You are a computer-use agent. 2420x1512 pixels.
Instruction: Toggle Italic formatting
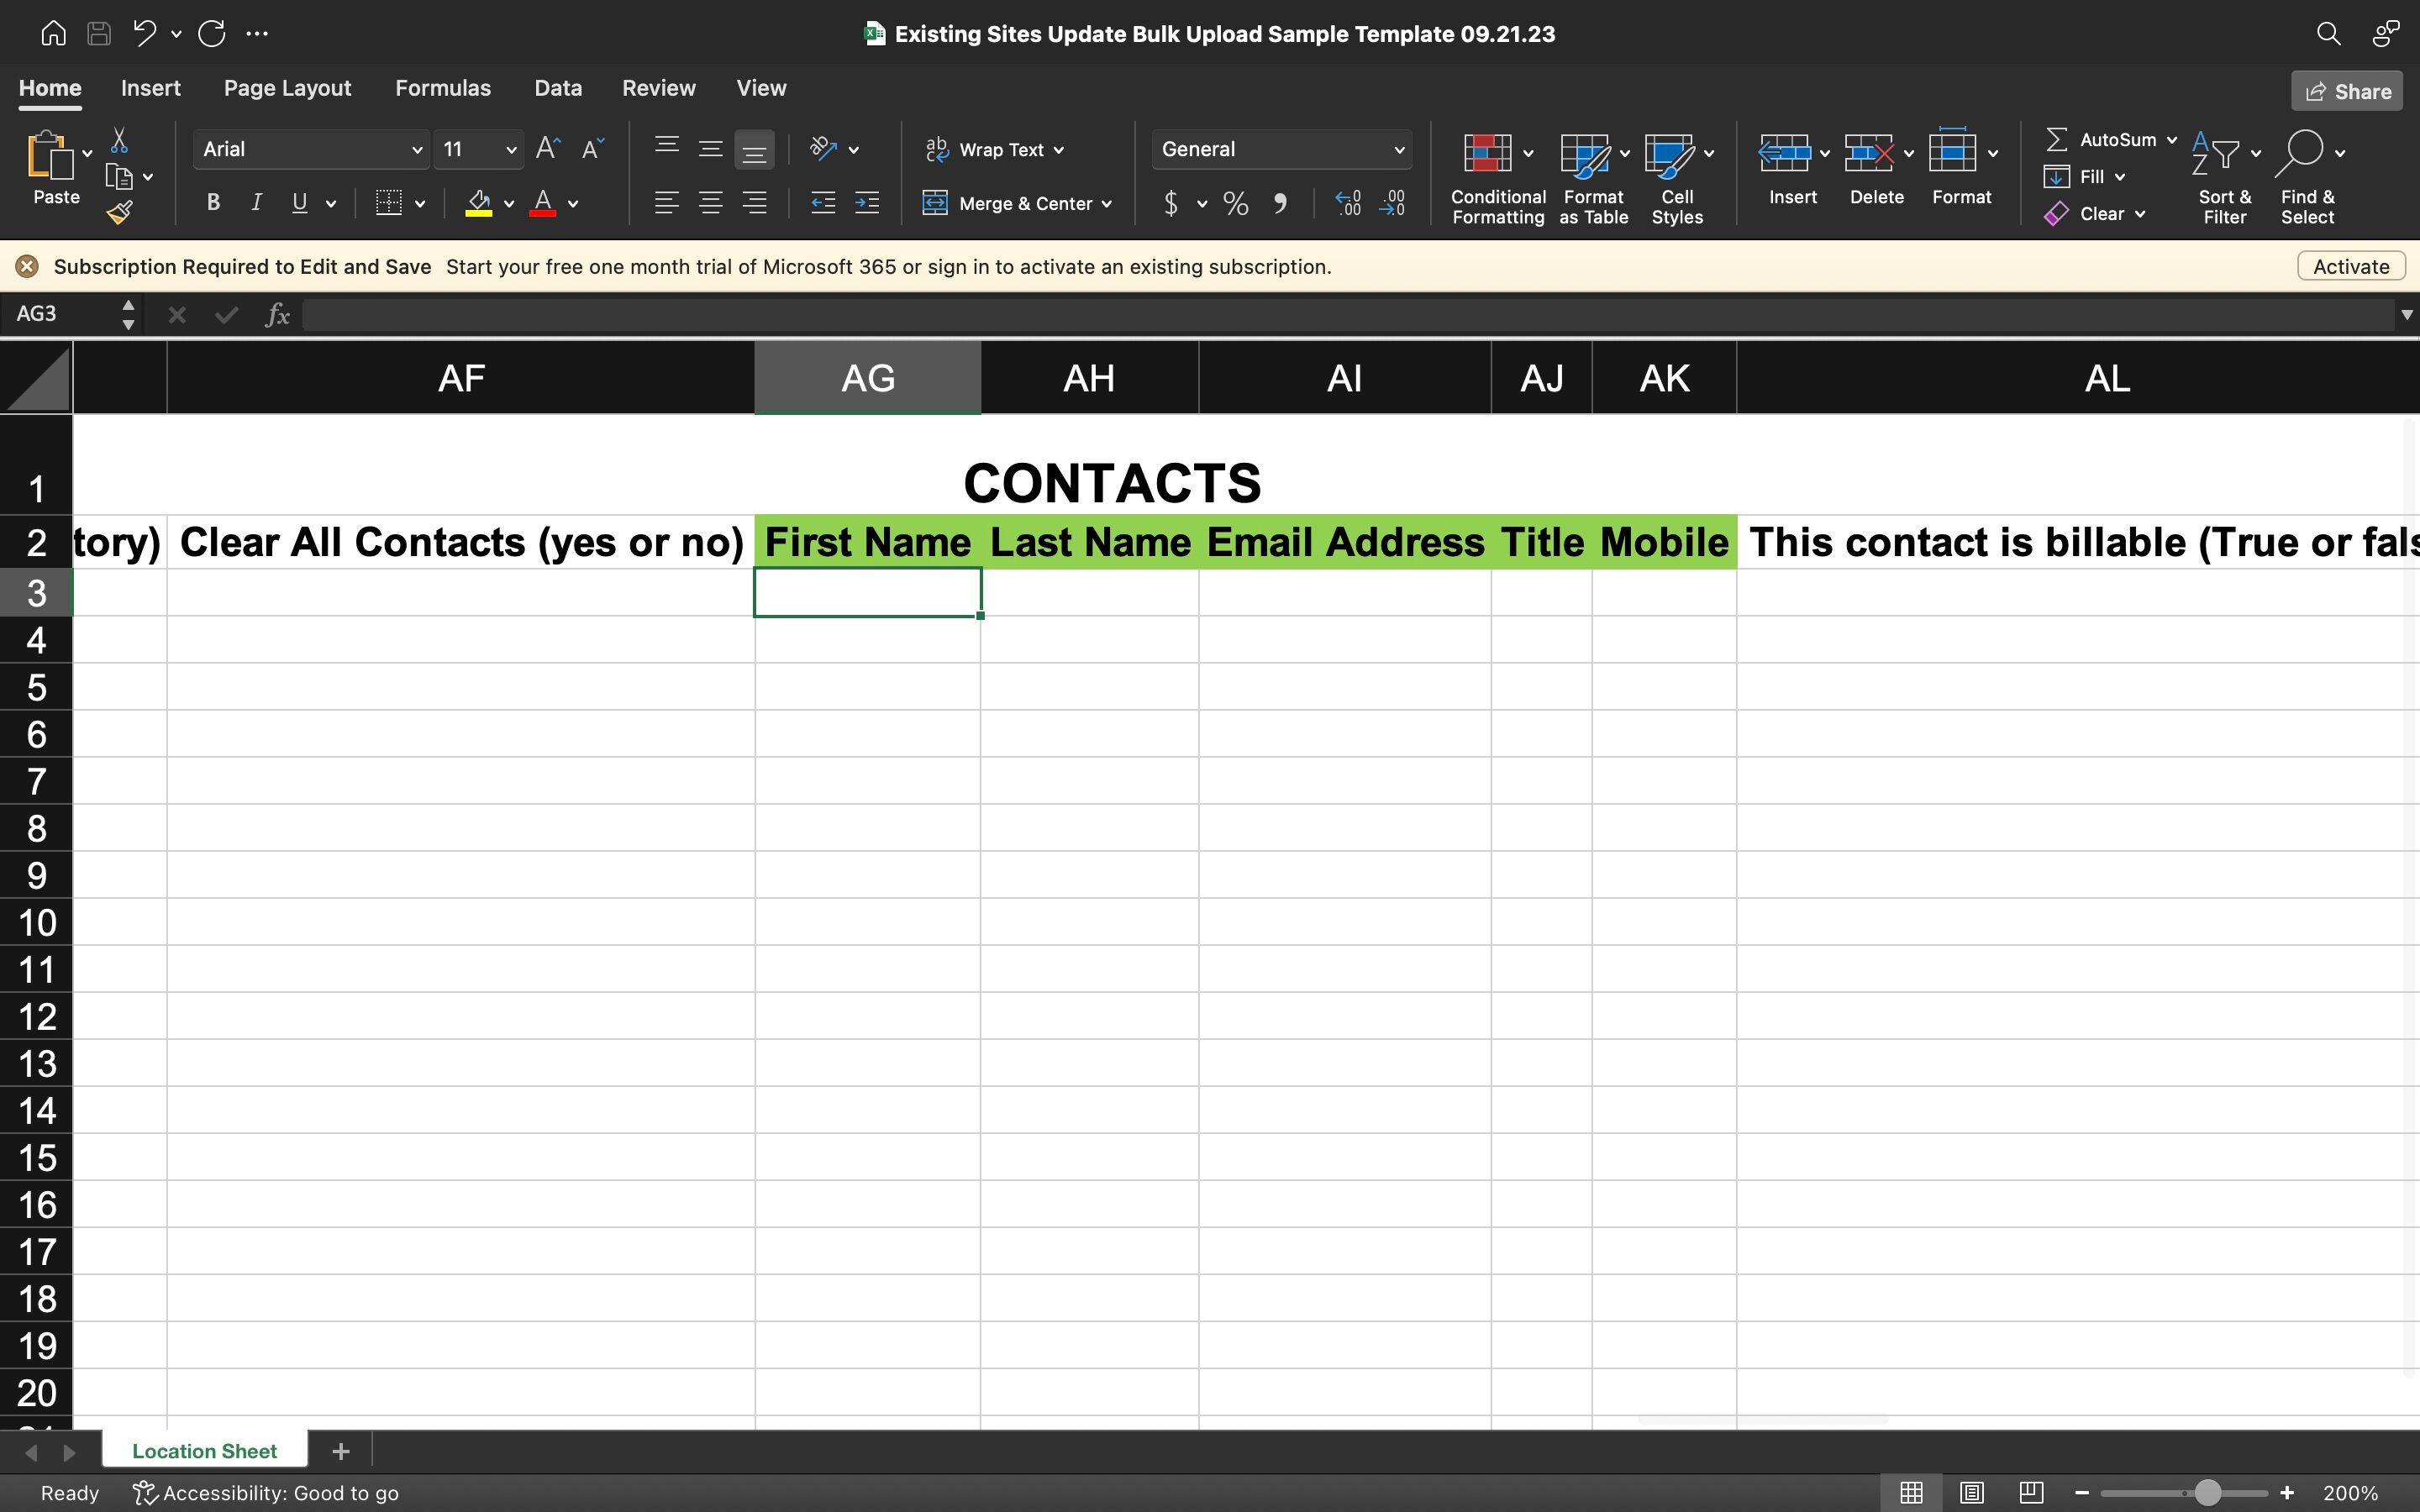tap(256, 203)
